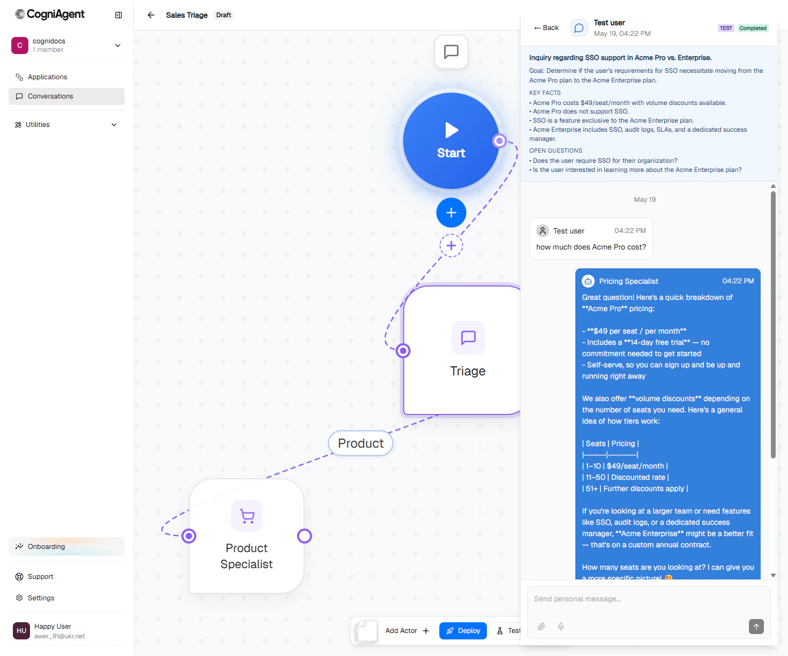This screenshot has height=656, width=788.
Task: Open Applications in the sidebar
Action: click(x=66, y=77)
